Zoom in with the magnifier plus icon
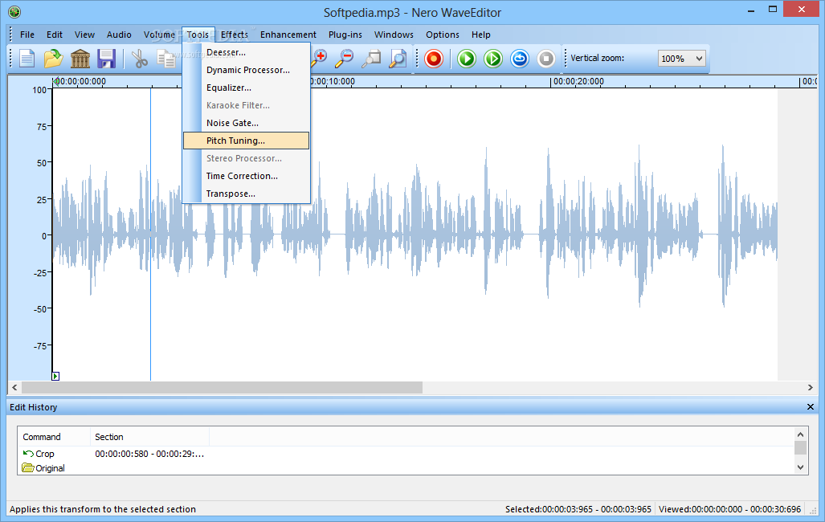This screenshot has height=522, width=825. [x=319, y=59]
